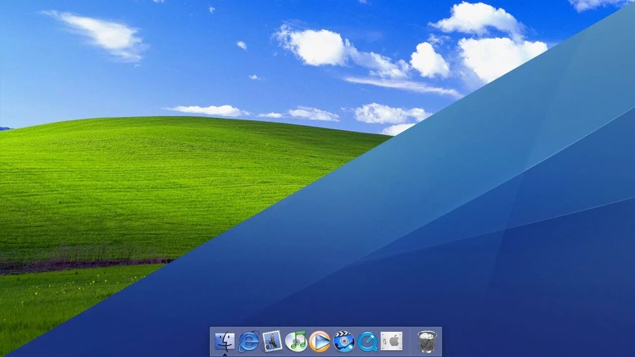Launch iMovie from the dock
635x357 pixels.
click(x=344, y=341)
